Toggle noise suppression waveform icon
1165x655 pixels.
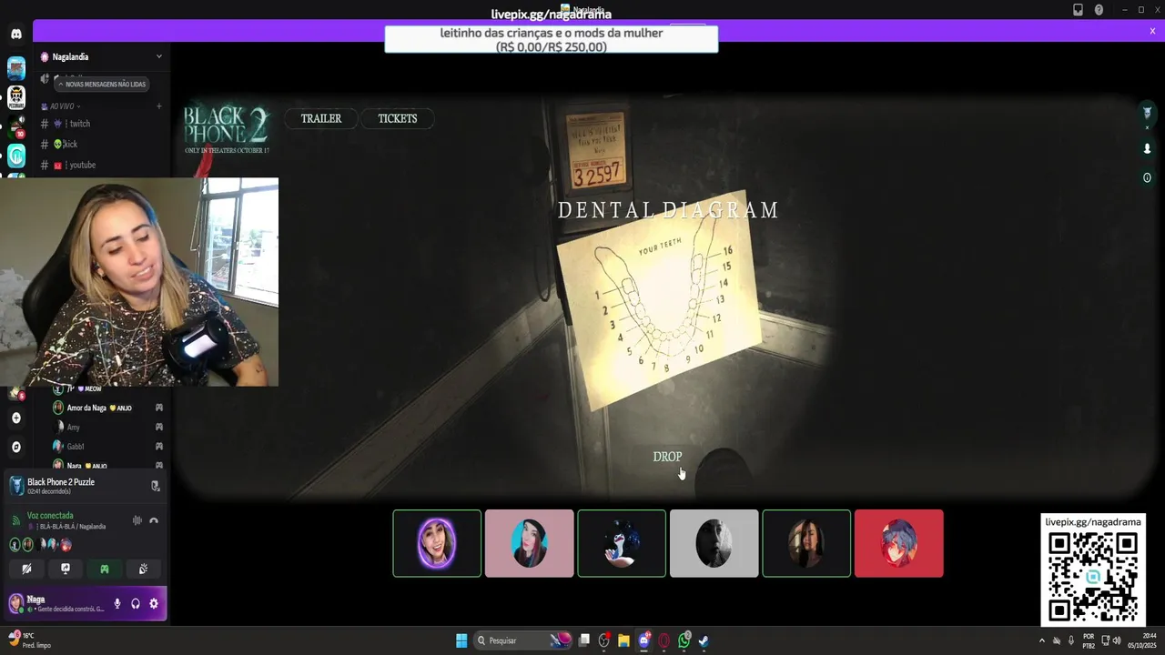(x=137, y=520)
